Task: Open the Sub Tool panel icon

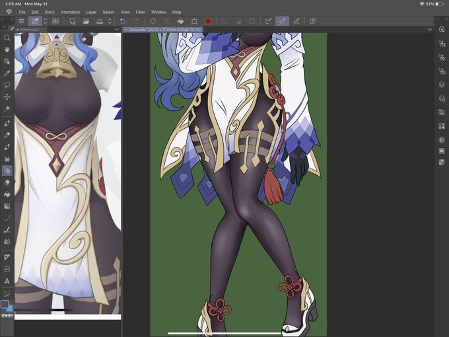Action: 442,43
